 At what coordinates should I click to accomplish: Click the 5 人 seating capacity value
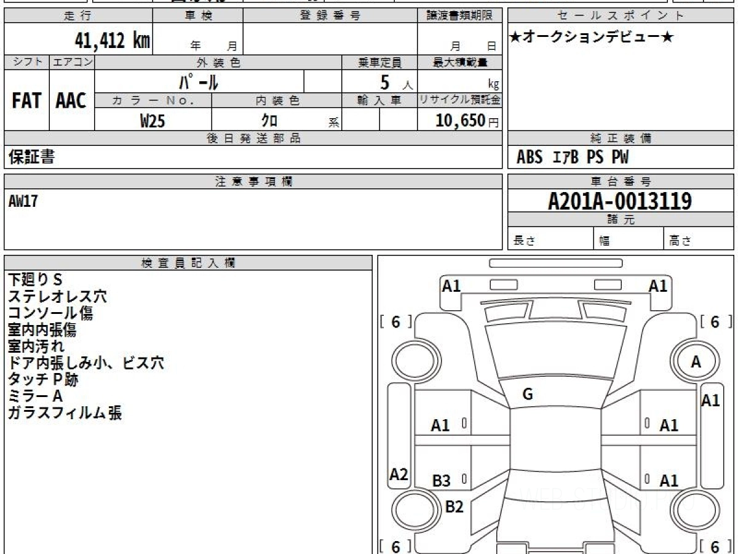click(396, 82)
